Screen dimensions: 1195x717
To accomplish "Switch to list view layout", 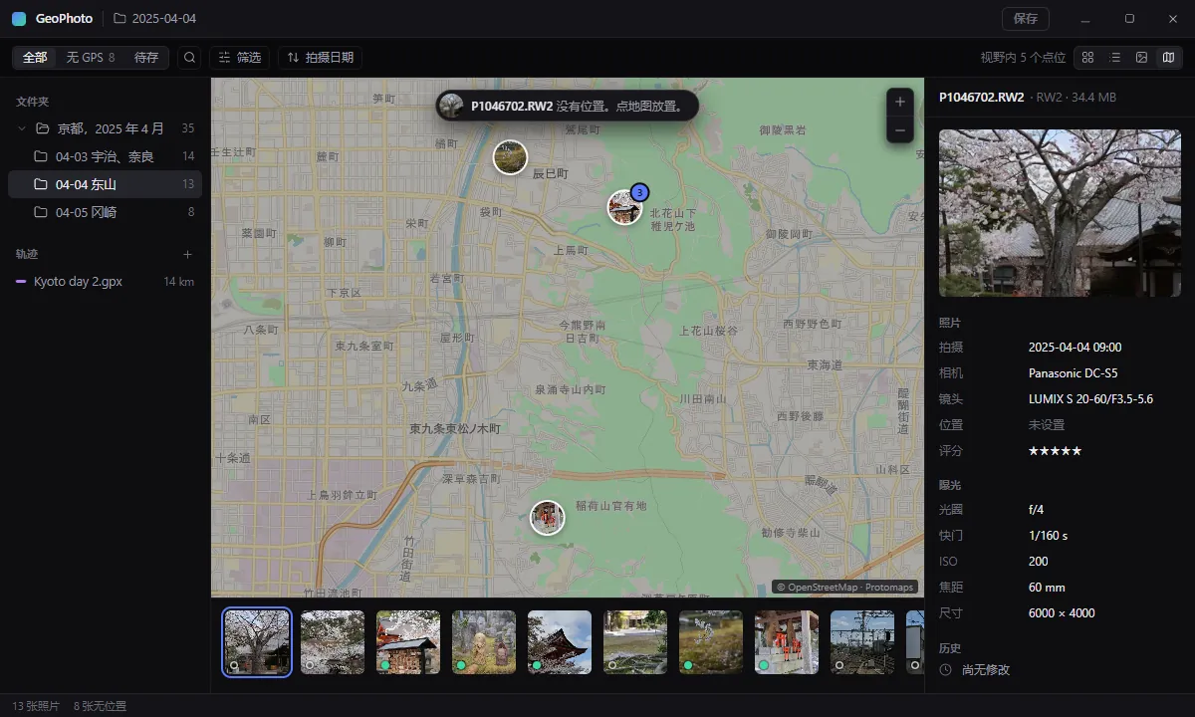I will click(1115, 58).
